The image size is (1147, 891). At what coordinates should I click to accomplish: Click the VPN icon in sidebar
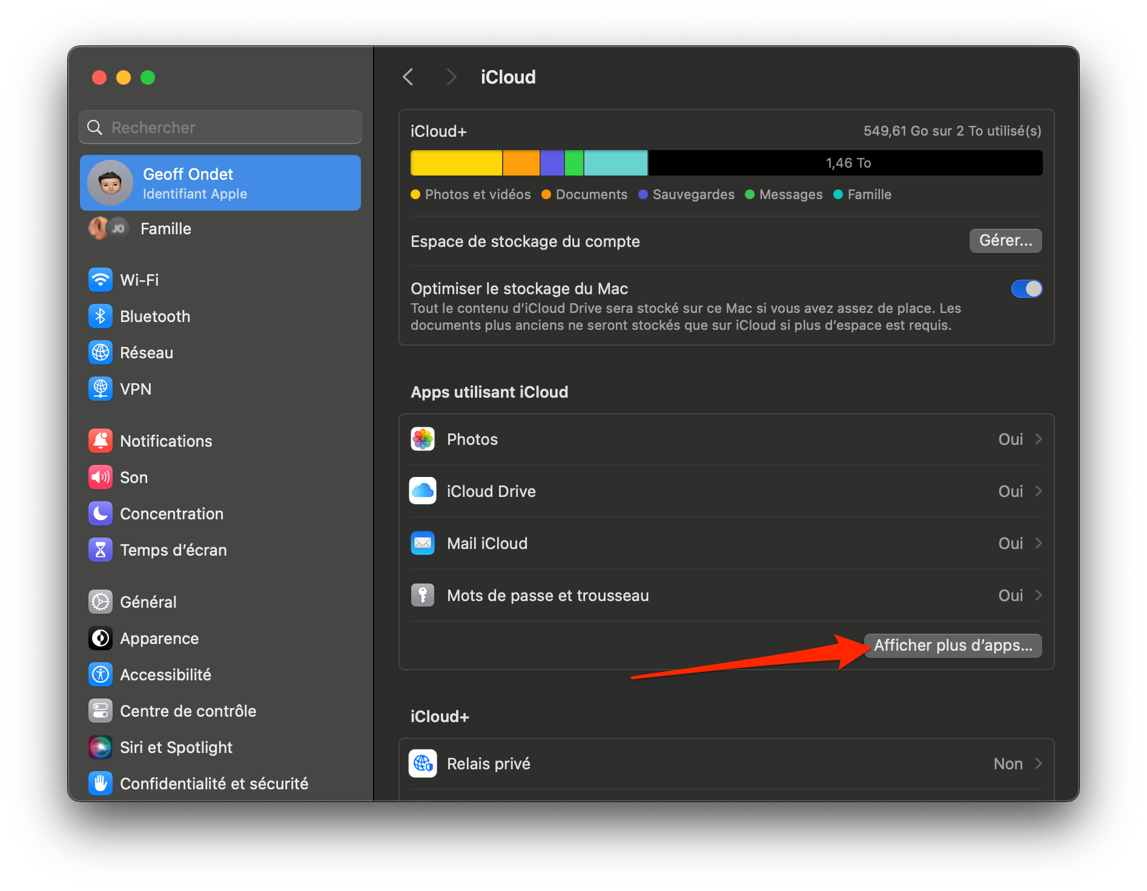(x=101, y=389)
